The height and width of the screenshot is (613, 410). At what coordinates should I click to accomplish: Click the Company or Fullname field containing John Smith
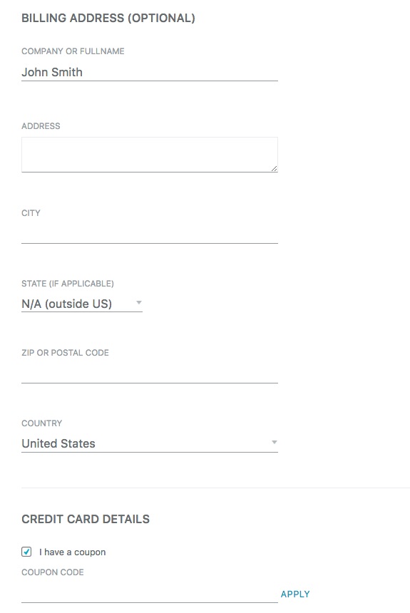click(150, 72)
